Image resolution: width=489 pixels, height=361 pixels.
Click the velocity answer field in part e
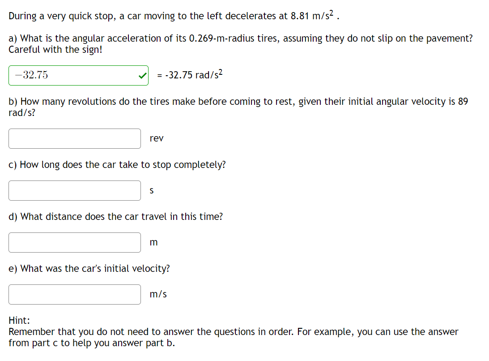click(x=74, y=294)
